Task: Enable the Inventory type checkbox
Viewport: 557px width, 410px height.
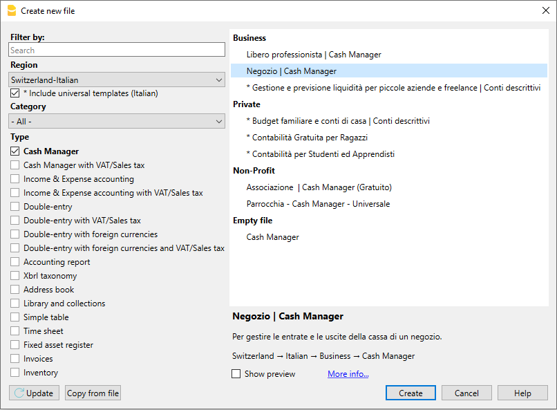Action: (x=15, y=373)
